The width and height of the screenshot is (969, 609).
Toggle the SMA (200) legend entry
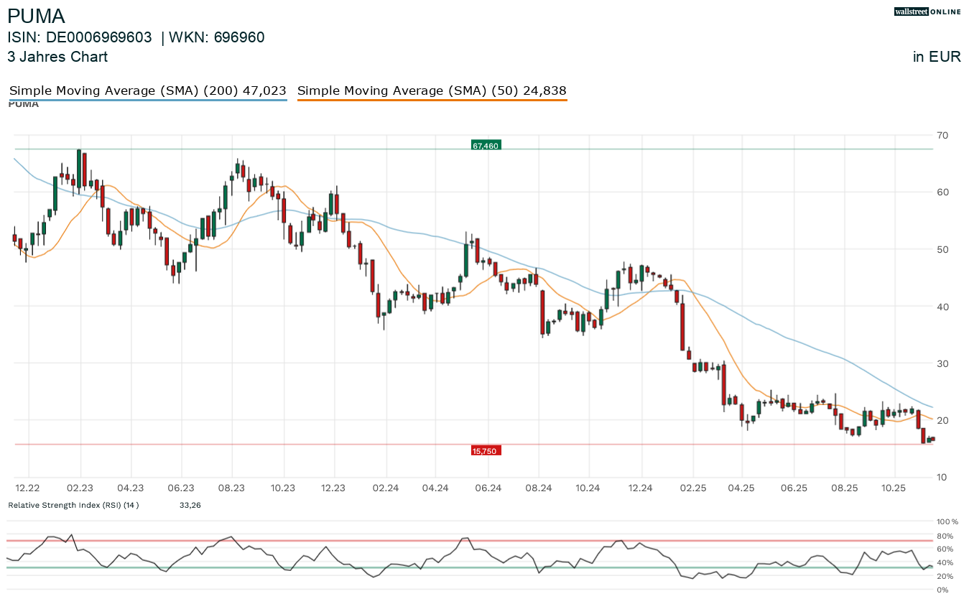[x=147, y=91]
